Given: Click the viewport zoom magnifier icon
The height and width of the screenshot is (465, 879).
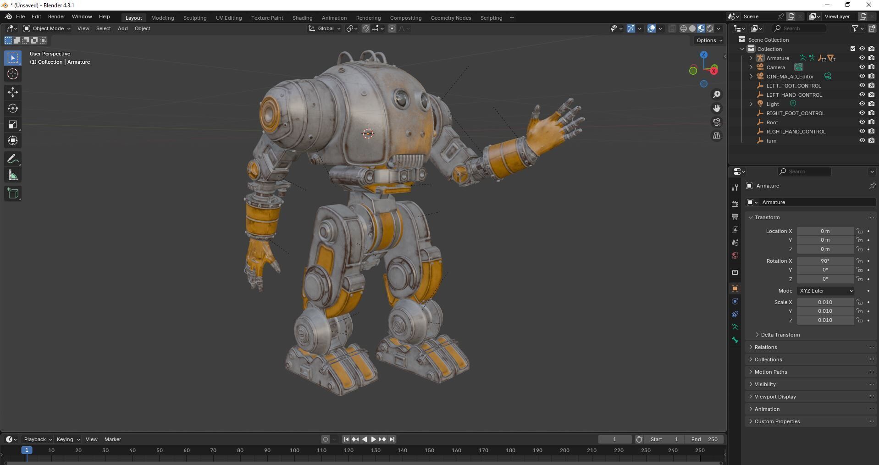Looking at the screenshot, I should (x=716, y=94).
